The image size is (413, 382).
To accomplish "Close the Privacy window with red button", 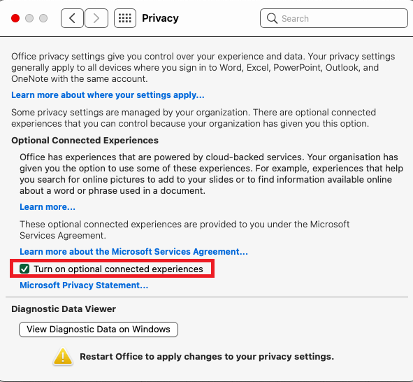I will tap(15, 18).
